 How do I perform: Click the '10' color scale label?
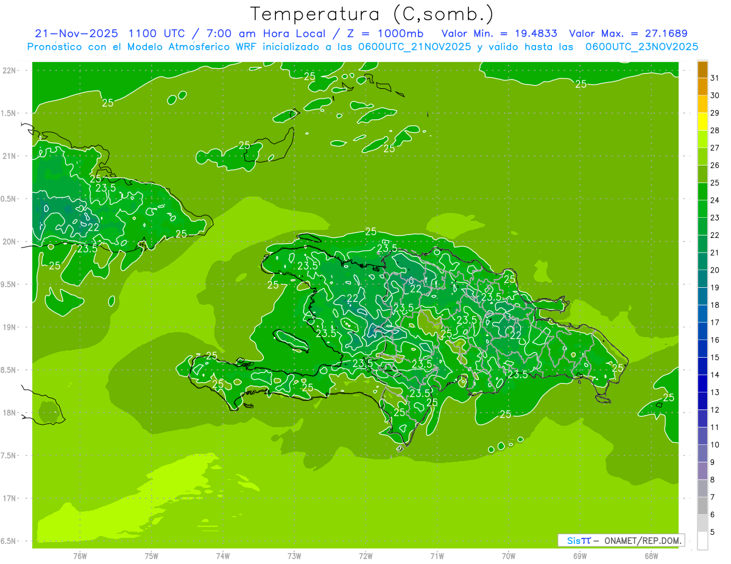[x=715, y=445]
